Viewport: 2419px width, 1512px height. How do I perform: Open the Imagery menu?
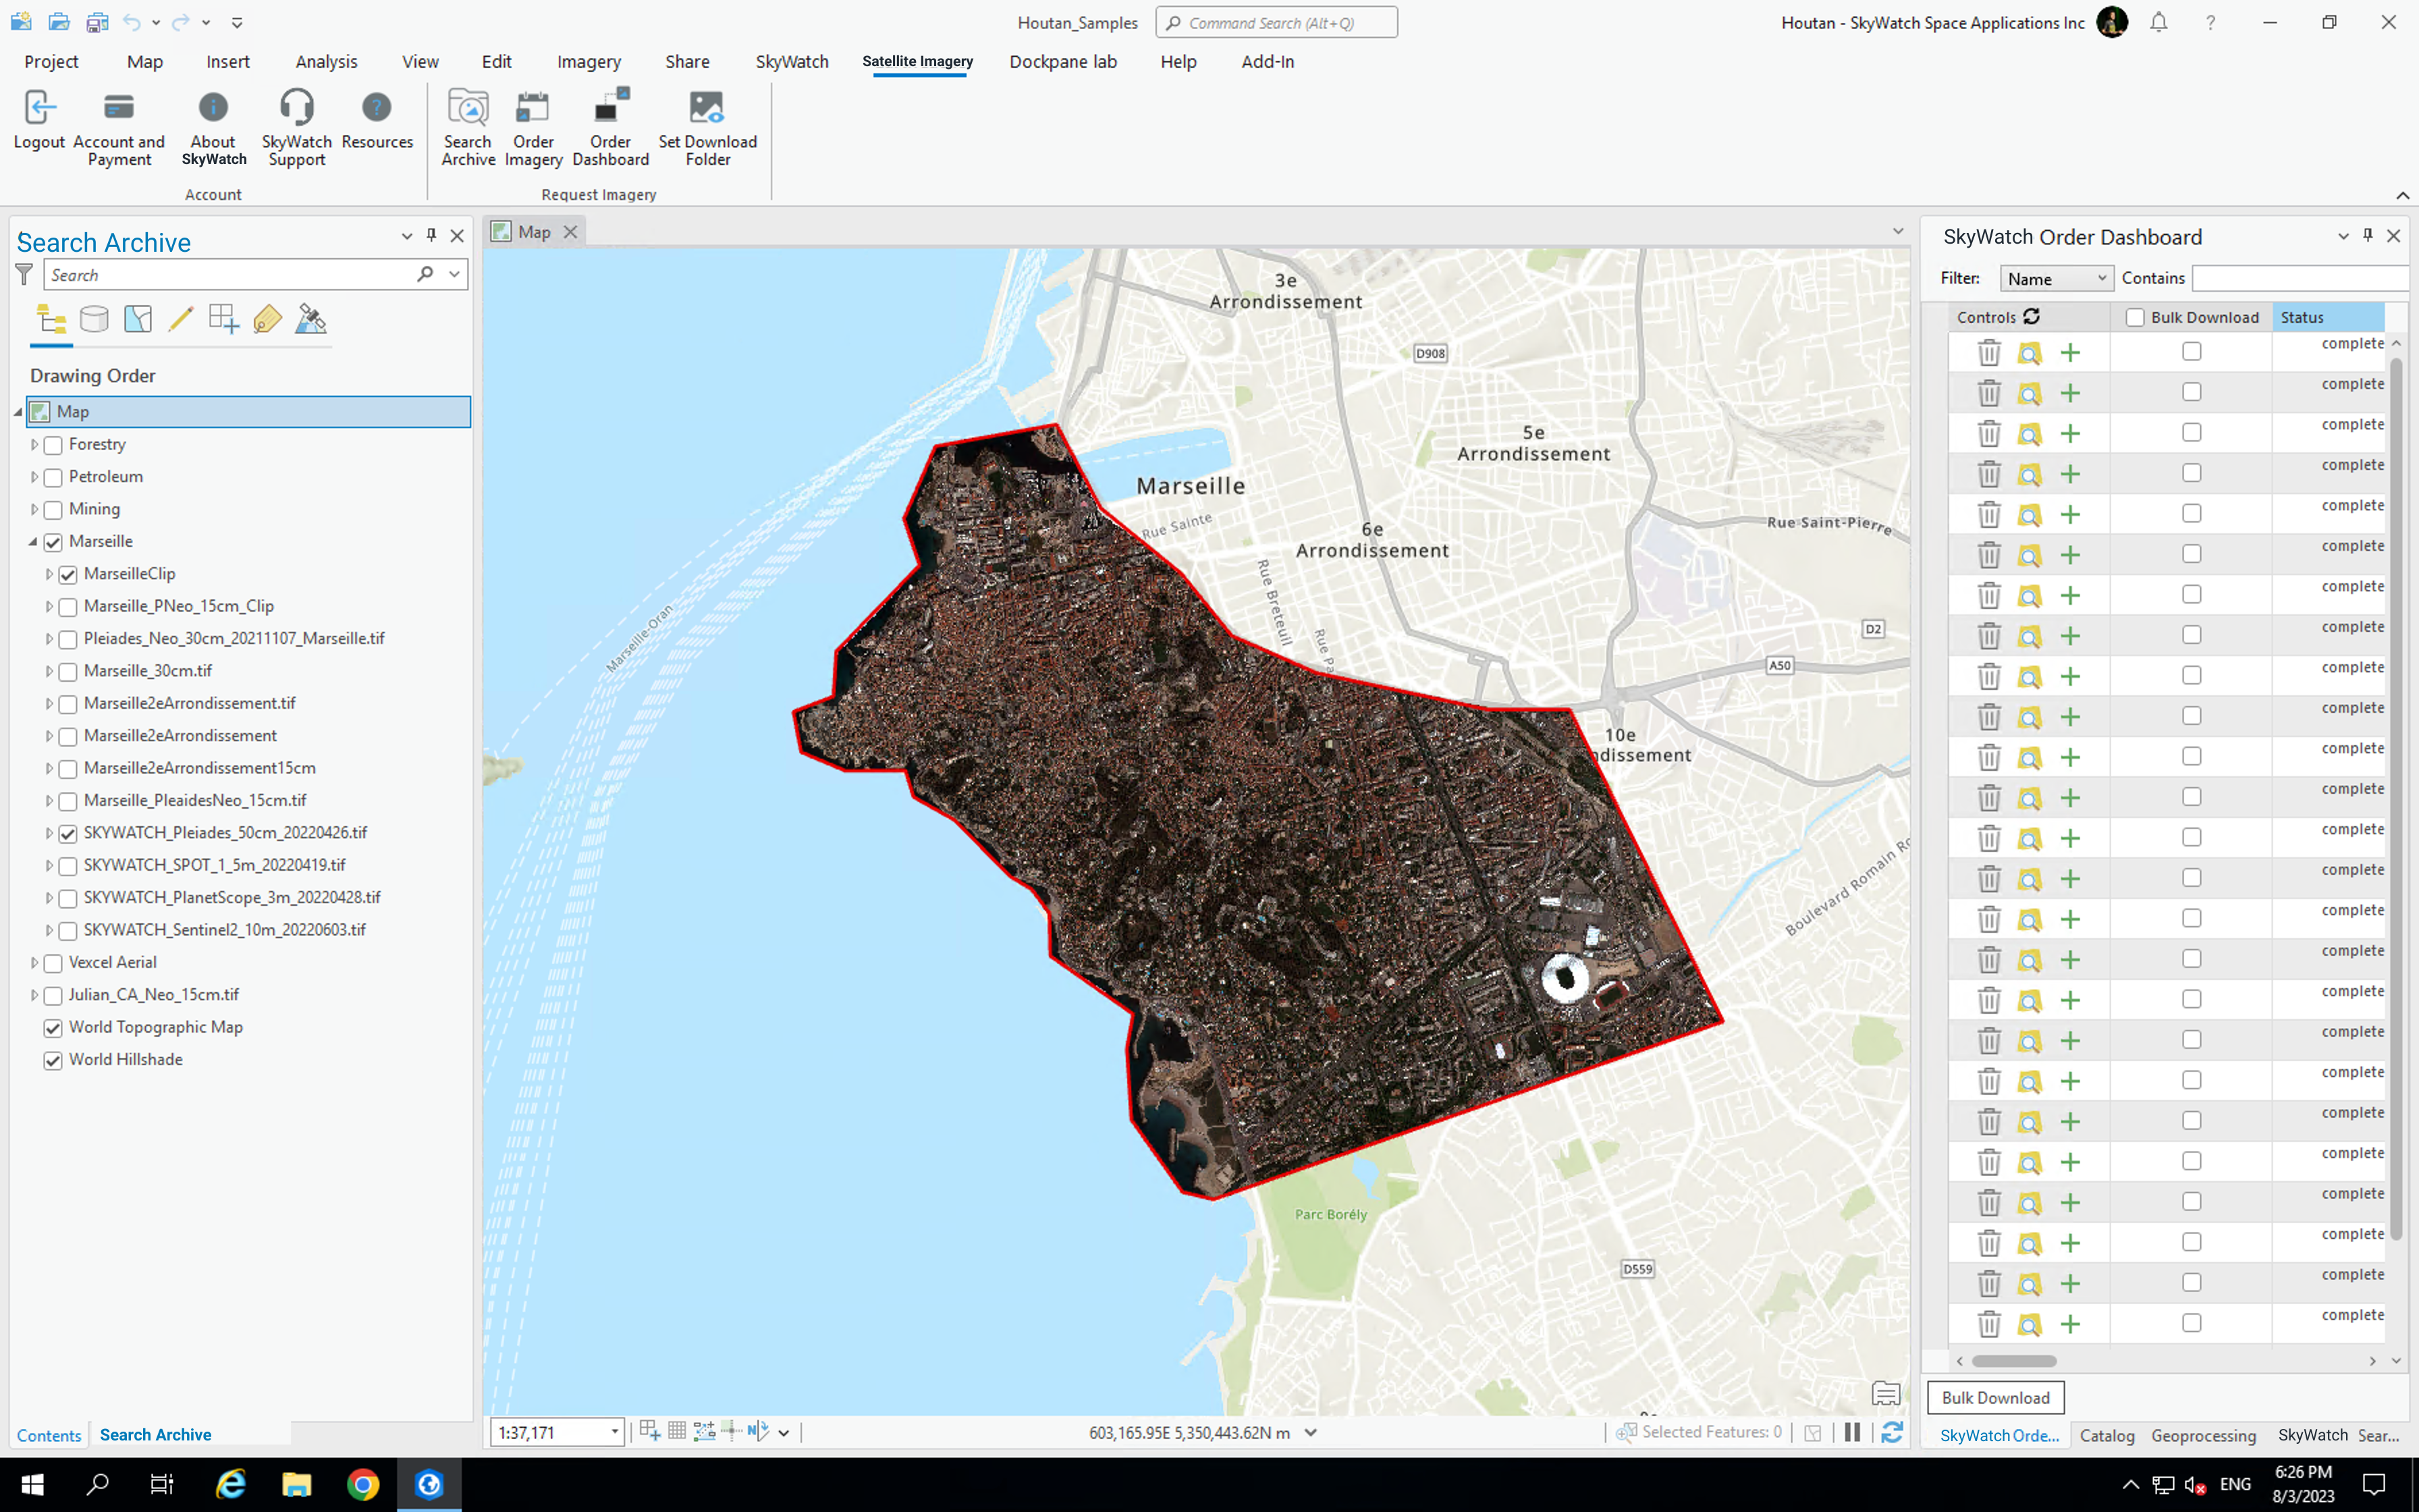coord(589,61)
